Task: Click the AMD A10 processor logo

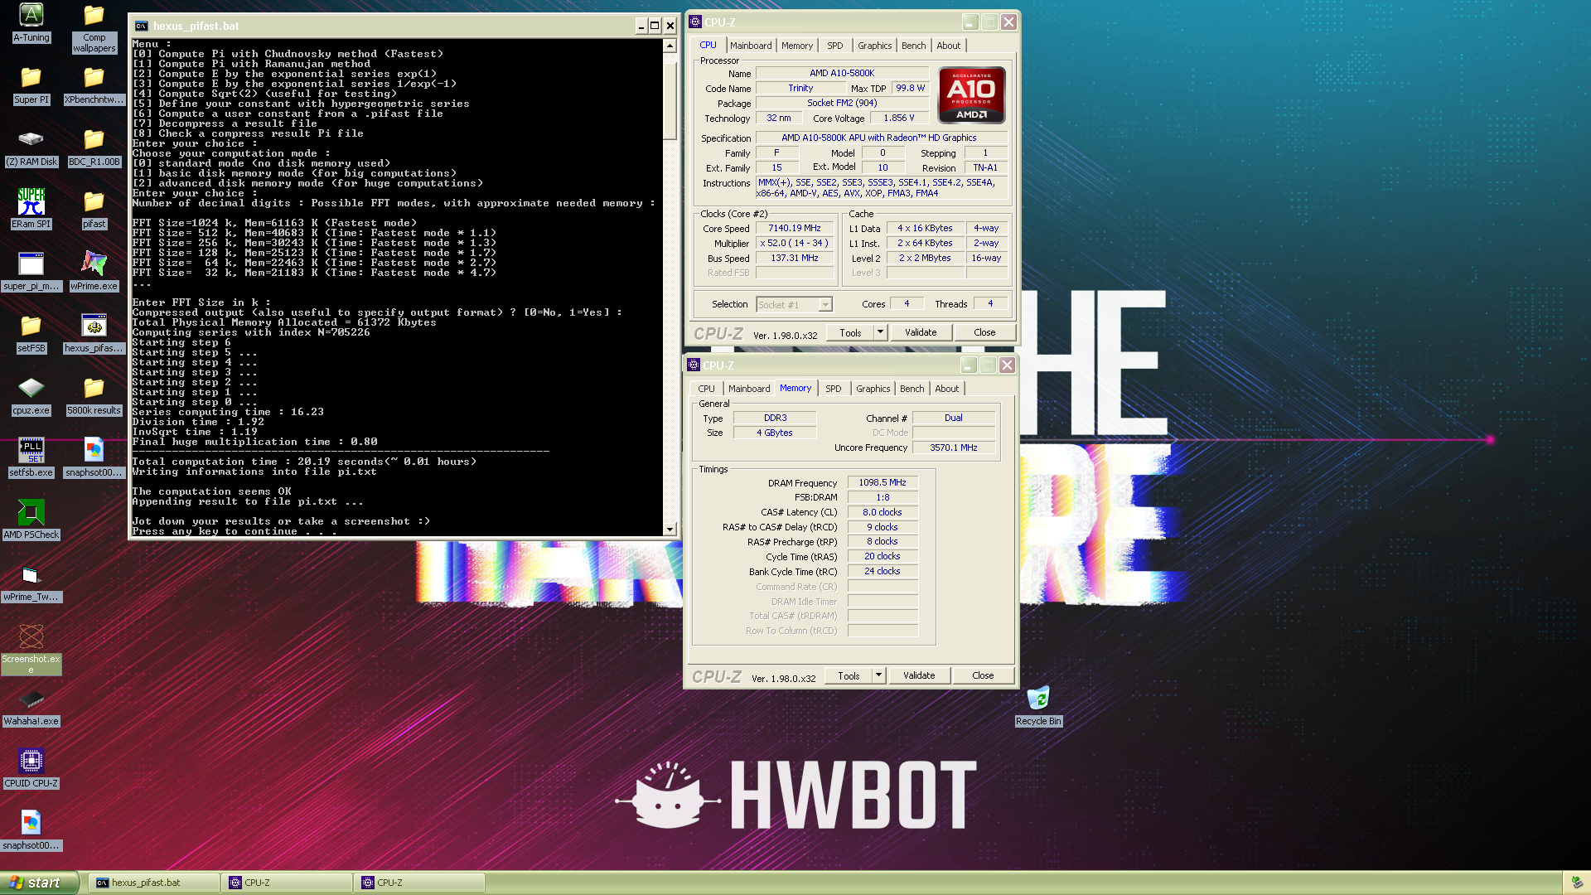Action: coord(972,95)
